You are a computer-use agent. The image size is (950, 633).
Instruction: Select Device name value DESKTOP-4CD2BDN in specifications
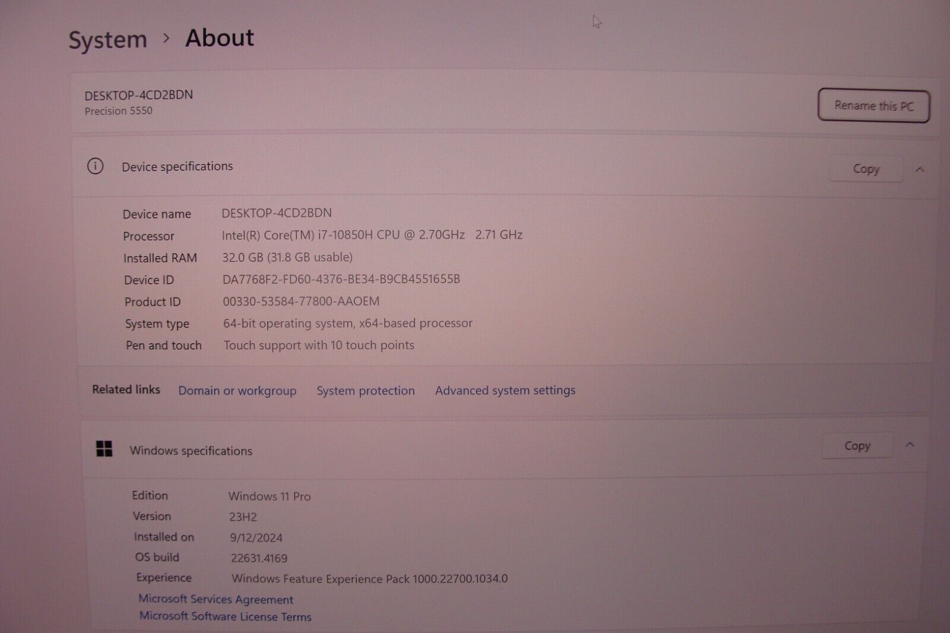(x=277, y=213)
